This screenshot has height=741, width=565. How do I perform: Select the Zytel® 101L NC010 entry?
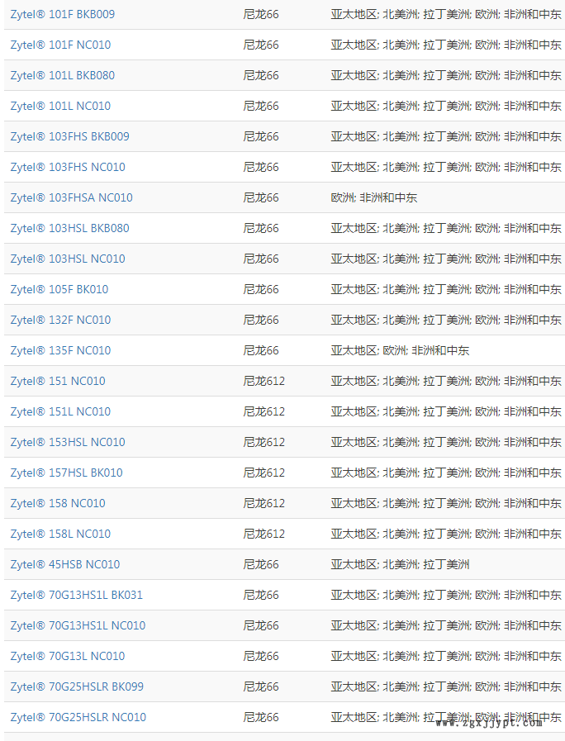coord(60,106)
